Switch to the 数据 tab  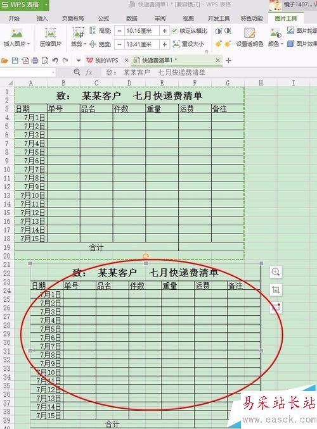pyautogui.click(x=132, y=18)
